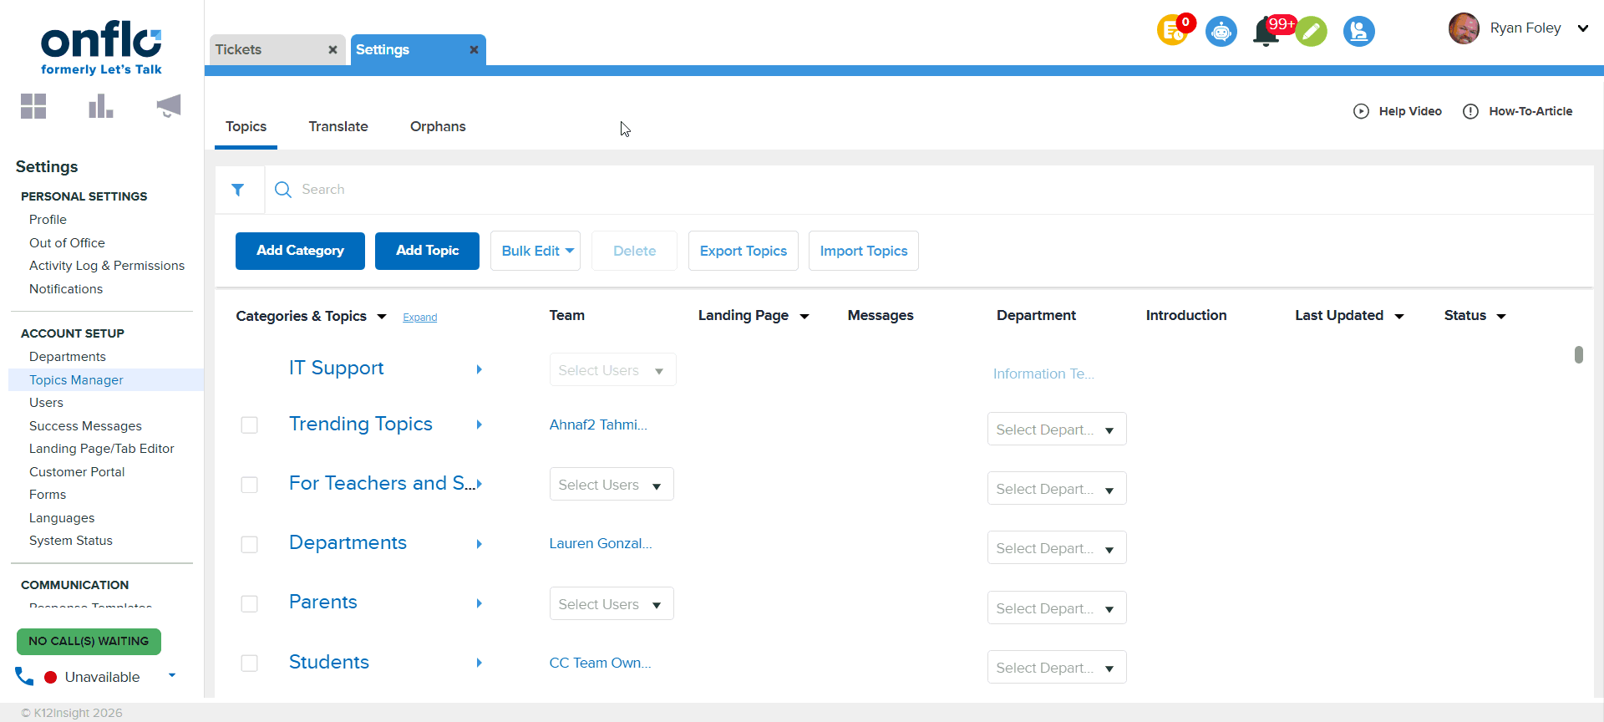Click the Lauren Gonzal... team link
Screen dimensions: 1604x722
point(601,543)
